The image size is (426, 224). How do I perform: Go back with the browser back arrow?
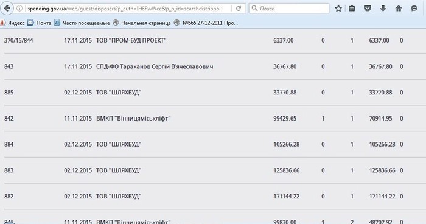tap(7, 9)
